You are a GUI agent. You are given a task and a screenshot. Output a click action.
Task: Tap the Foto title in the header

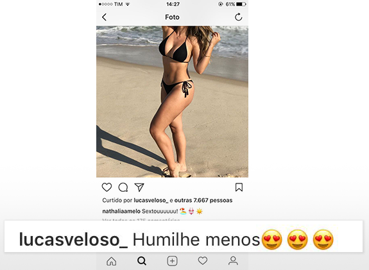[172, 17]
